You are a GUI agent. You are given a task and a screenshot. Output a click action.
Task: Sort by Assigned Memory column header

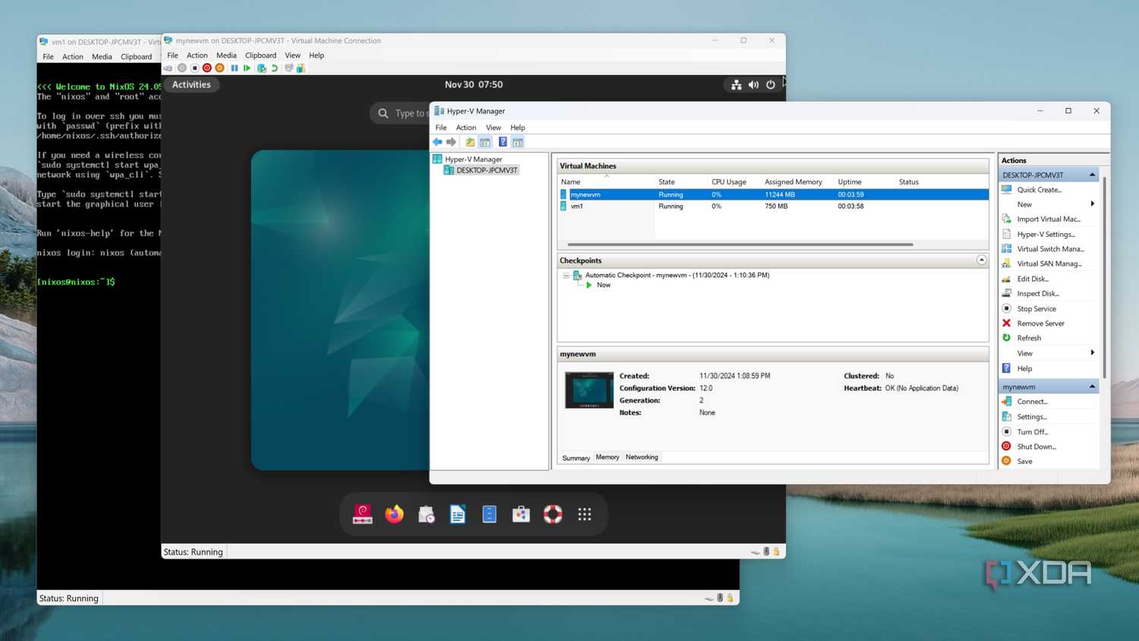(x=793, y=182)
